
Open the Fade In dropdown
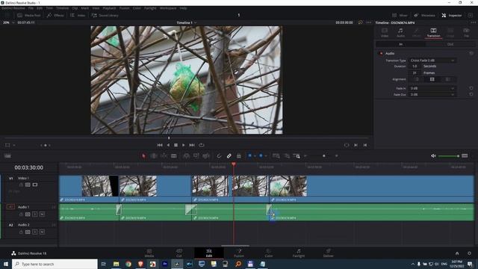coord(432,88)
